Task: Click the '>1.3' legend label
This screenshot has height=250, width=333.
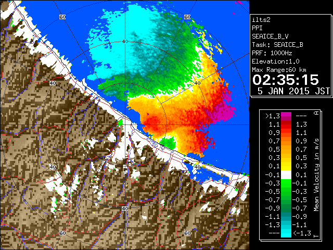Action: (273, 116)
